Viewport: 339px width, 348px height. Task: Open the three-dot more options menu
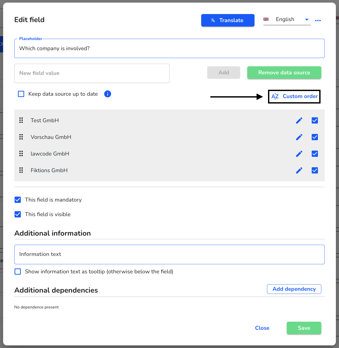318,20
